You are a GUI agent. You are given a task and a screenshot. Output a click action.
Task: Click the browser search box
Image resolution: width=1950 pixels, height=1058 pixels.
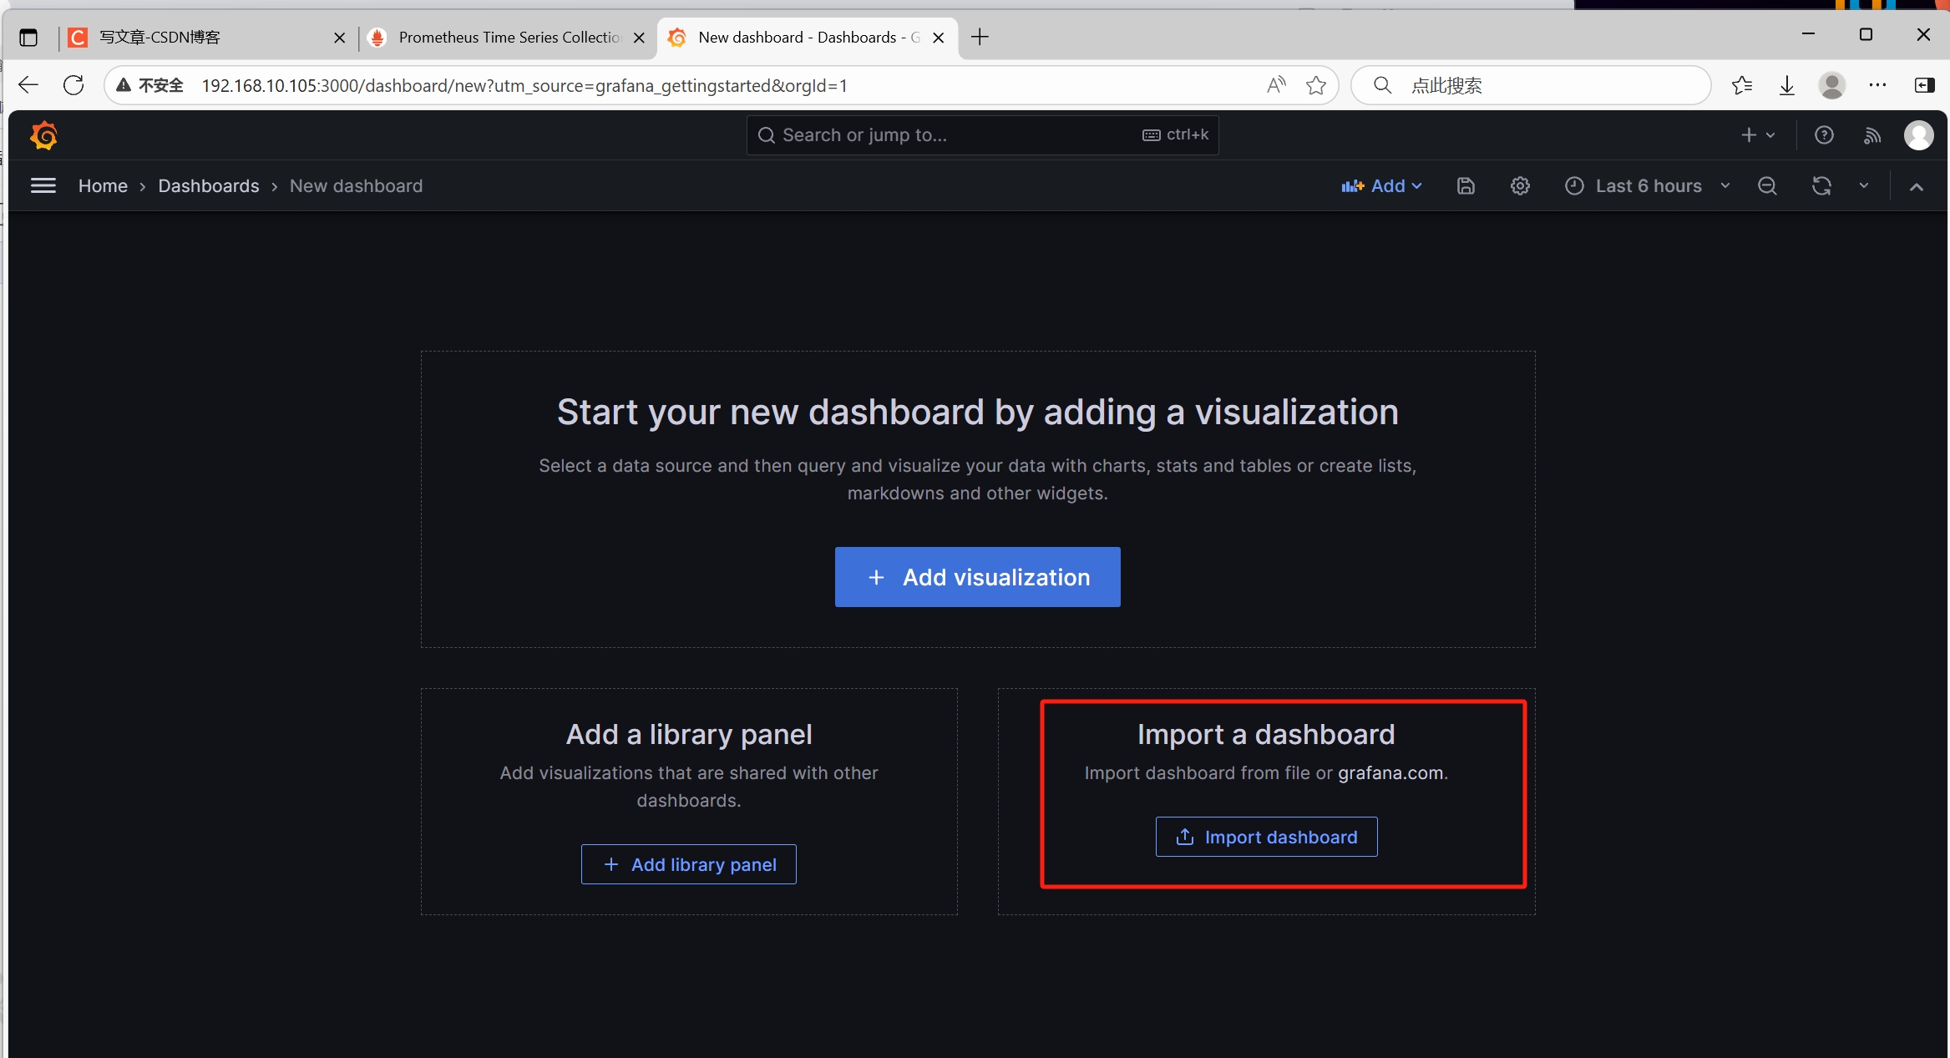[1530, 85]
